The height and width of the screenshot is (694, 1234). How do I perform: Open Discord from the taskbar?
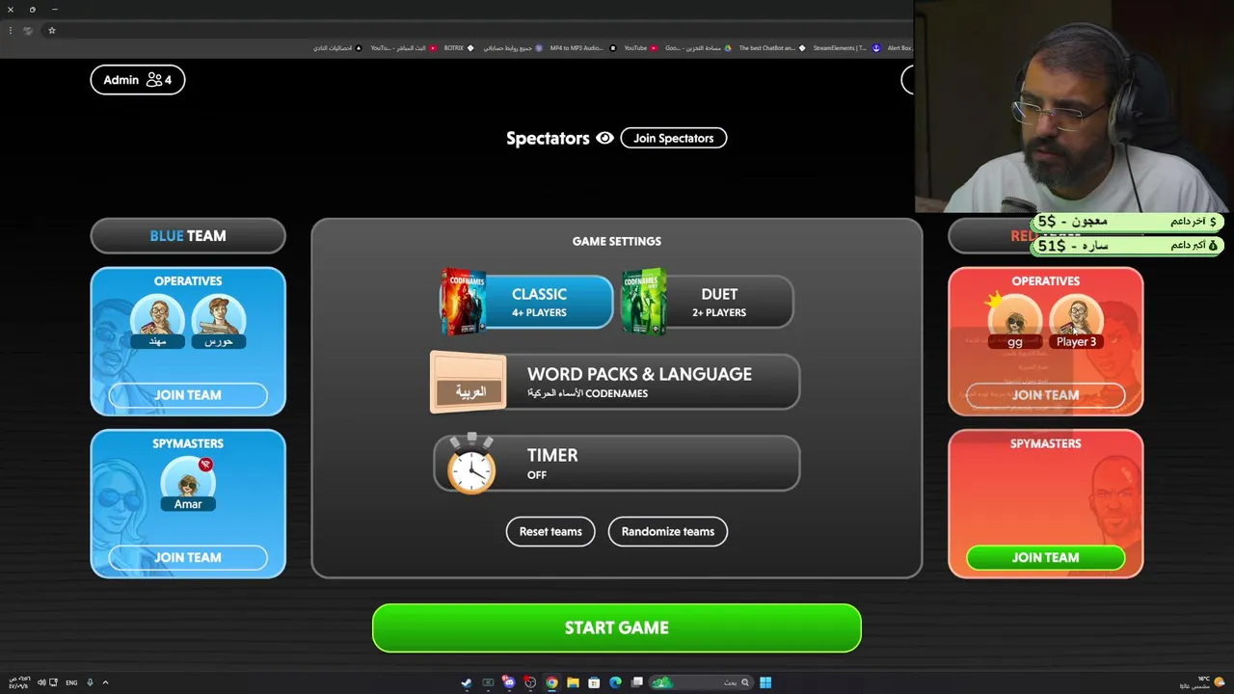click(509, 682)
